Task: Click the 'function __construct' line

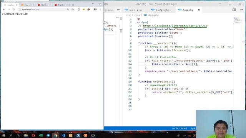Action: [x=157, y=43]
